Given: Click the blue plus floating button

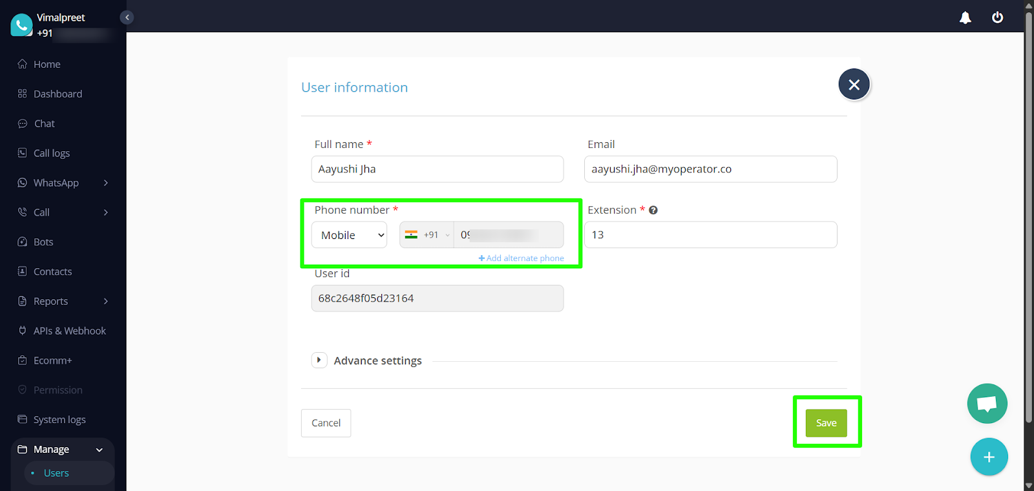Looking at the screenshot, I should coord(989,457).
